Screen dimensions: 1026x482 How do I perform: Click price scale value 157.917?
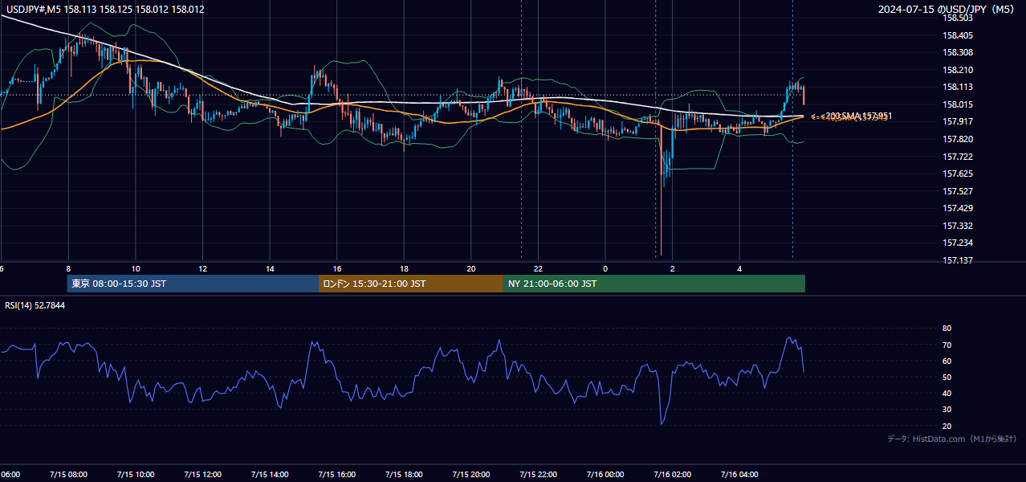[x=959, y=122]
